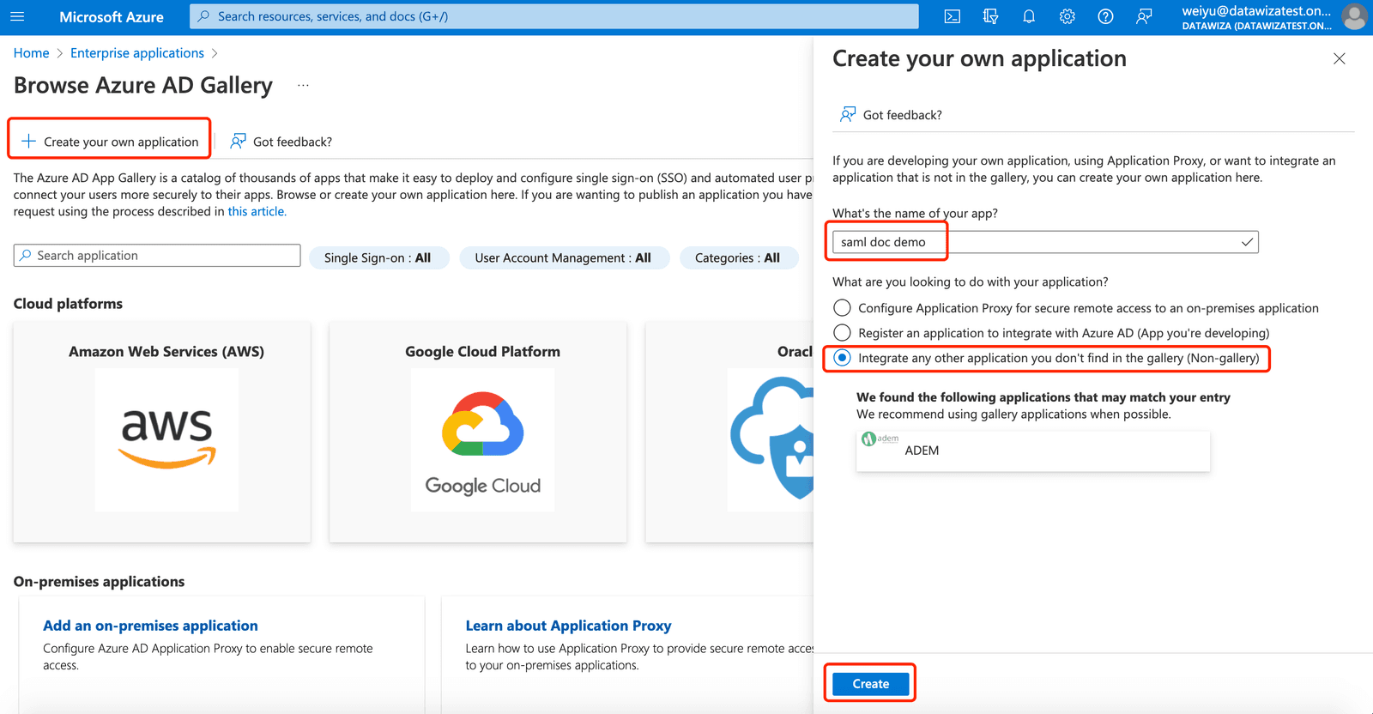Select Configure Application Proxy radio option

click(842, 307)
